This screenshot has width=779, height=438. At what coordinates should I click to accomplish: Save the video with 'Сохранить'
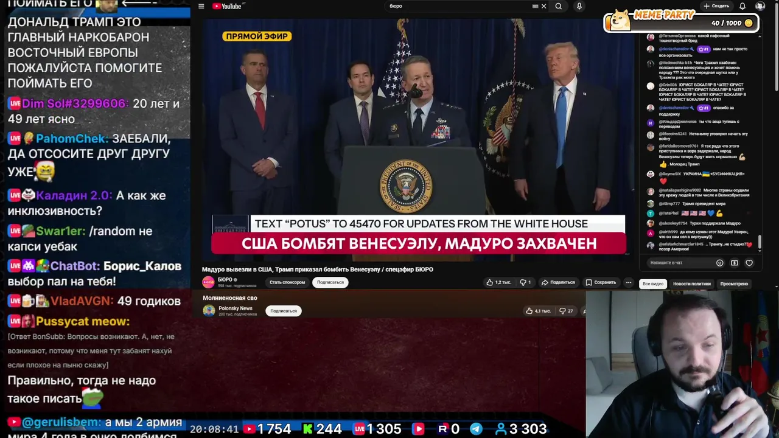(x=601, y=282)
